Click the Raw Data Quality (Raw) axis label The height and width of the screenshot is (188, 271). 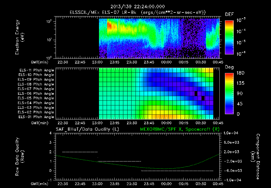19,157
